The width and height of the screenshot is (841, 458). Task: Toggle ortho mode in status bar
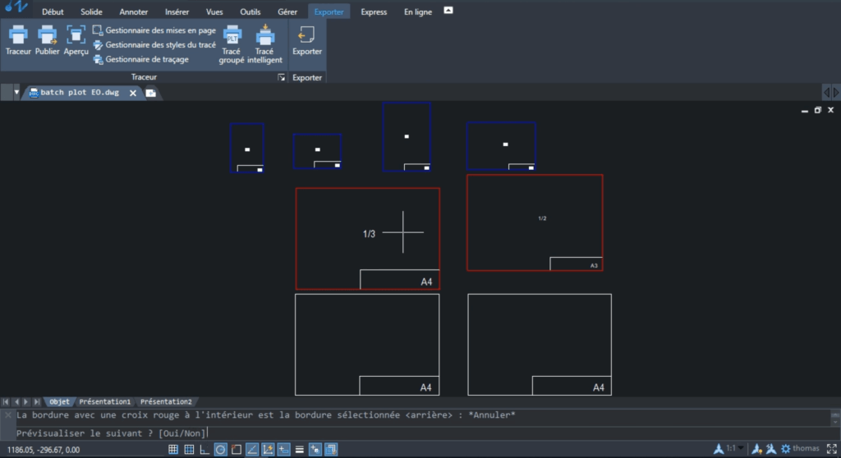205,450
